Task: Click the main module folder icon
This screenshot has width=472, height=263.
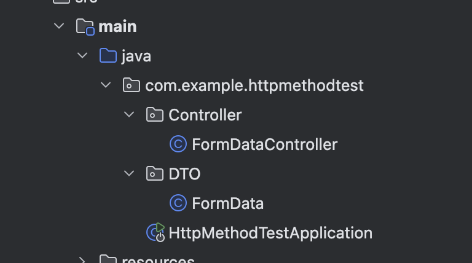Action: point(85,27)
